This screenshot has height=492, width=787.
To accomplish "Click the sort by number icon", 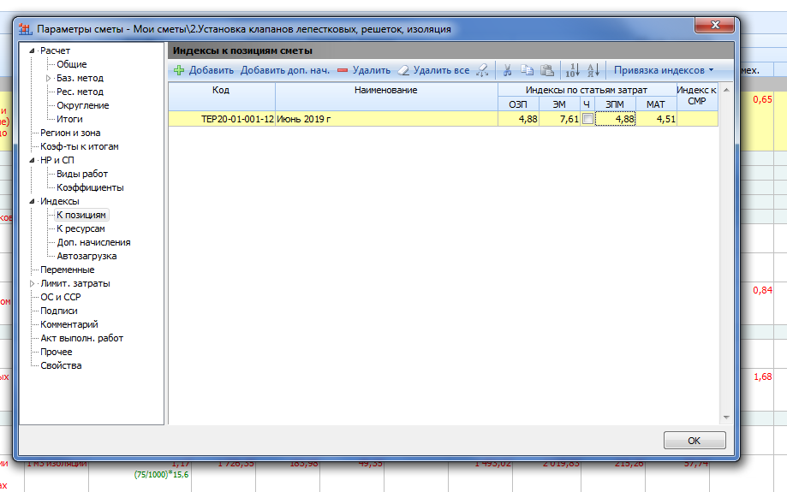I will click(573, 70).
